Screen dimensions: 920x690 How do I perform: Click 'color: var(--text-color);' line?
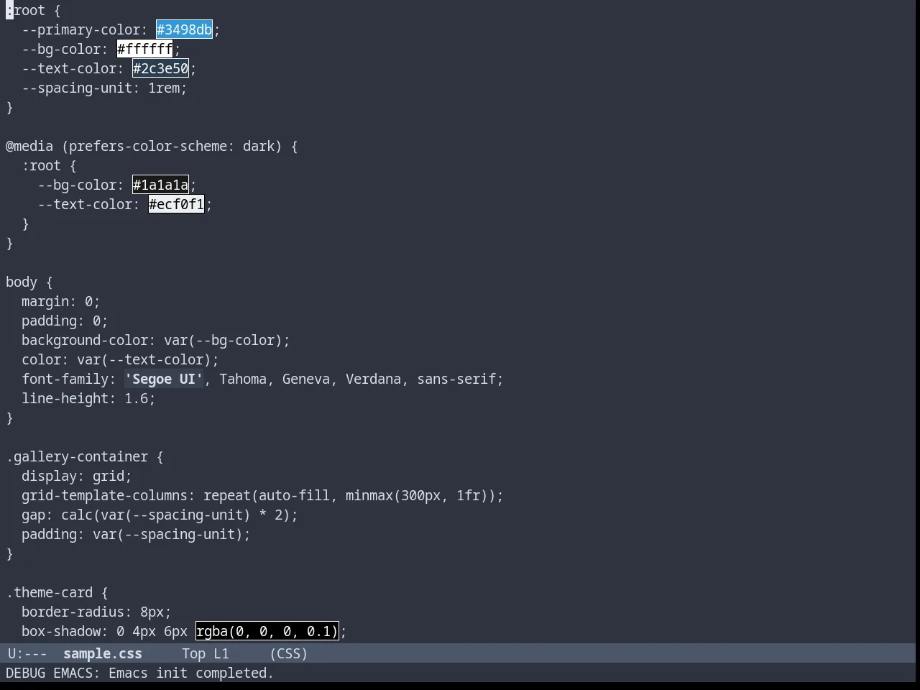(x=120, y=359)
